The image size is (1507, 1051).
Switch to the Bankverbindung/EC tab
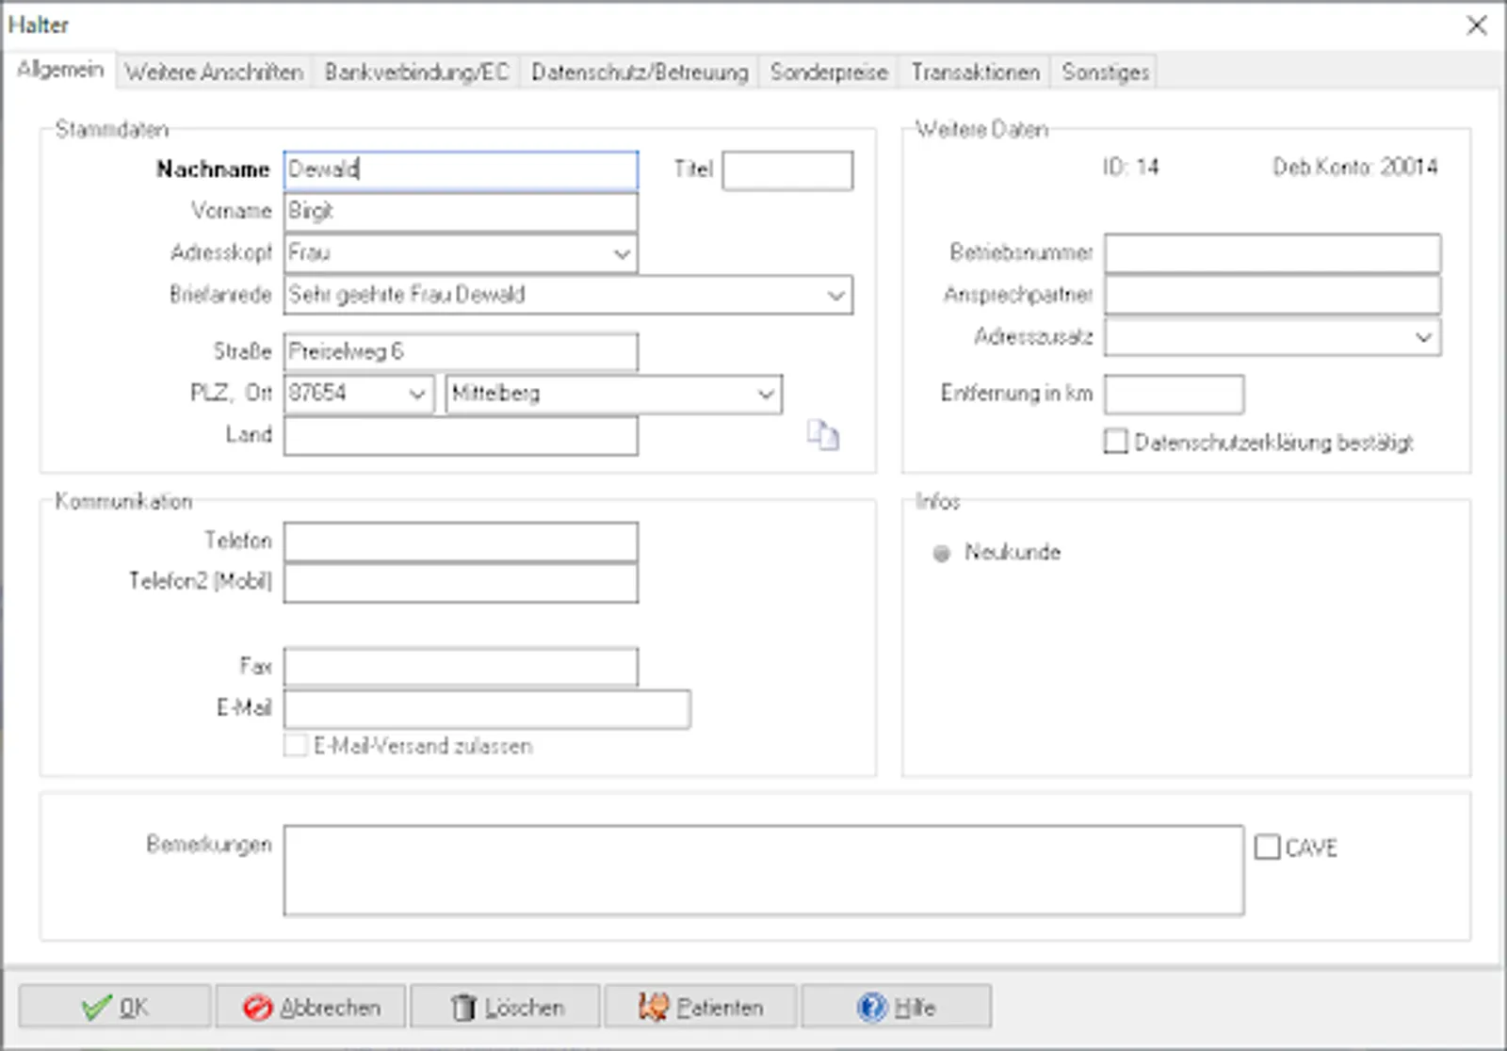[416, 73]
